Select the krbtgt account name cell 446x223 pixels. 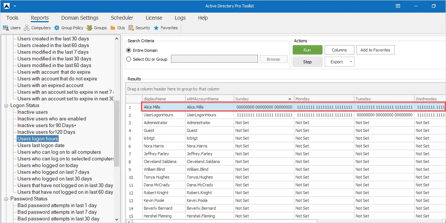(210, 138)
